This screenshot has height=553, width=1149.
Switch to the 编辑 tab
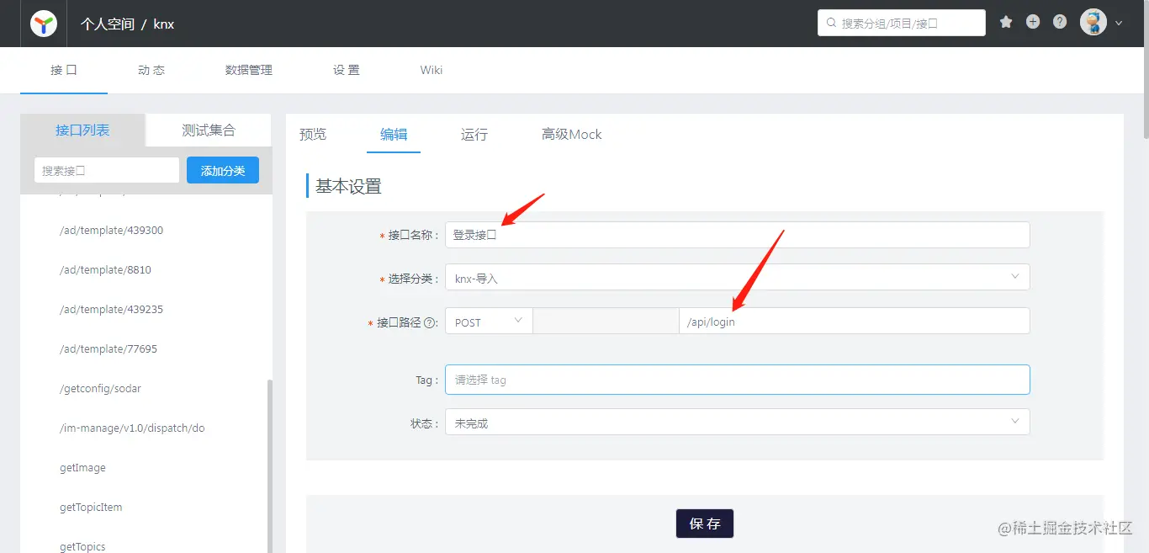click(x=394, y=134)
